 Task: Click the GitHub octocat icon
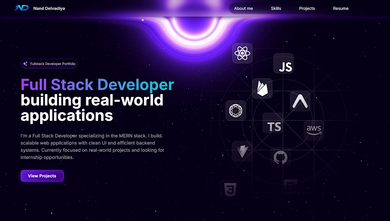[280, 157]
